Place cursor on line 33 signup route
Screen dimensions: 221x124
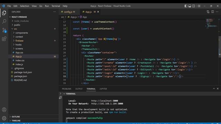click(x=135, y=76)
